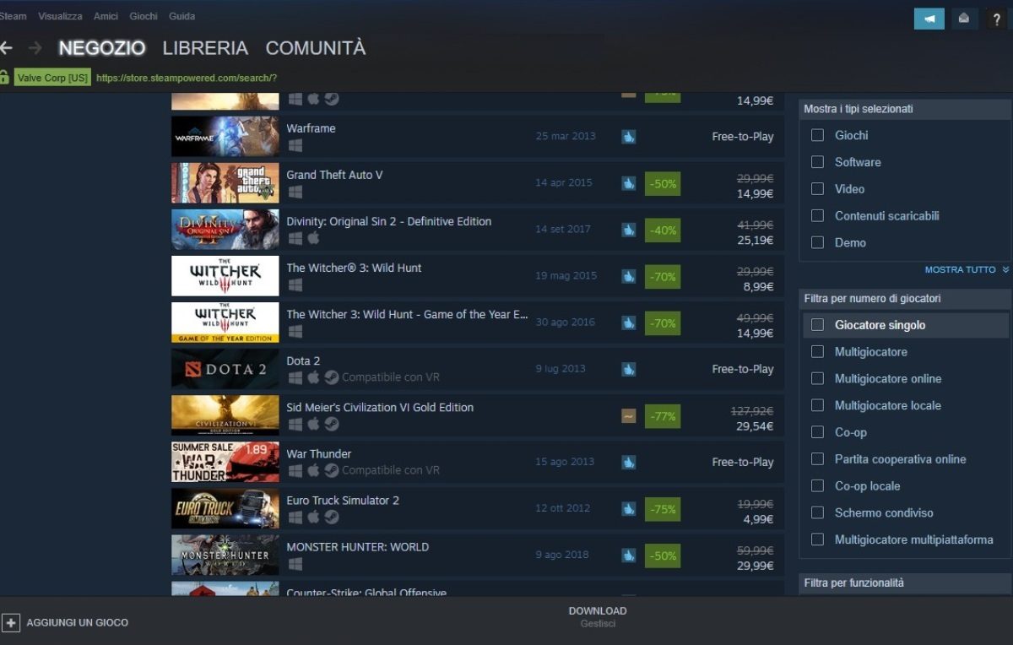Open the Amici menu
The height and width of the screenshot is (645, 1013).
(106, 16)
